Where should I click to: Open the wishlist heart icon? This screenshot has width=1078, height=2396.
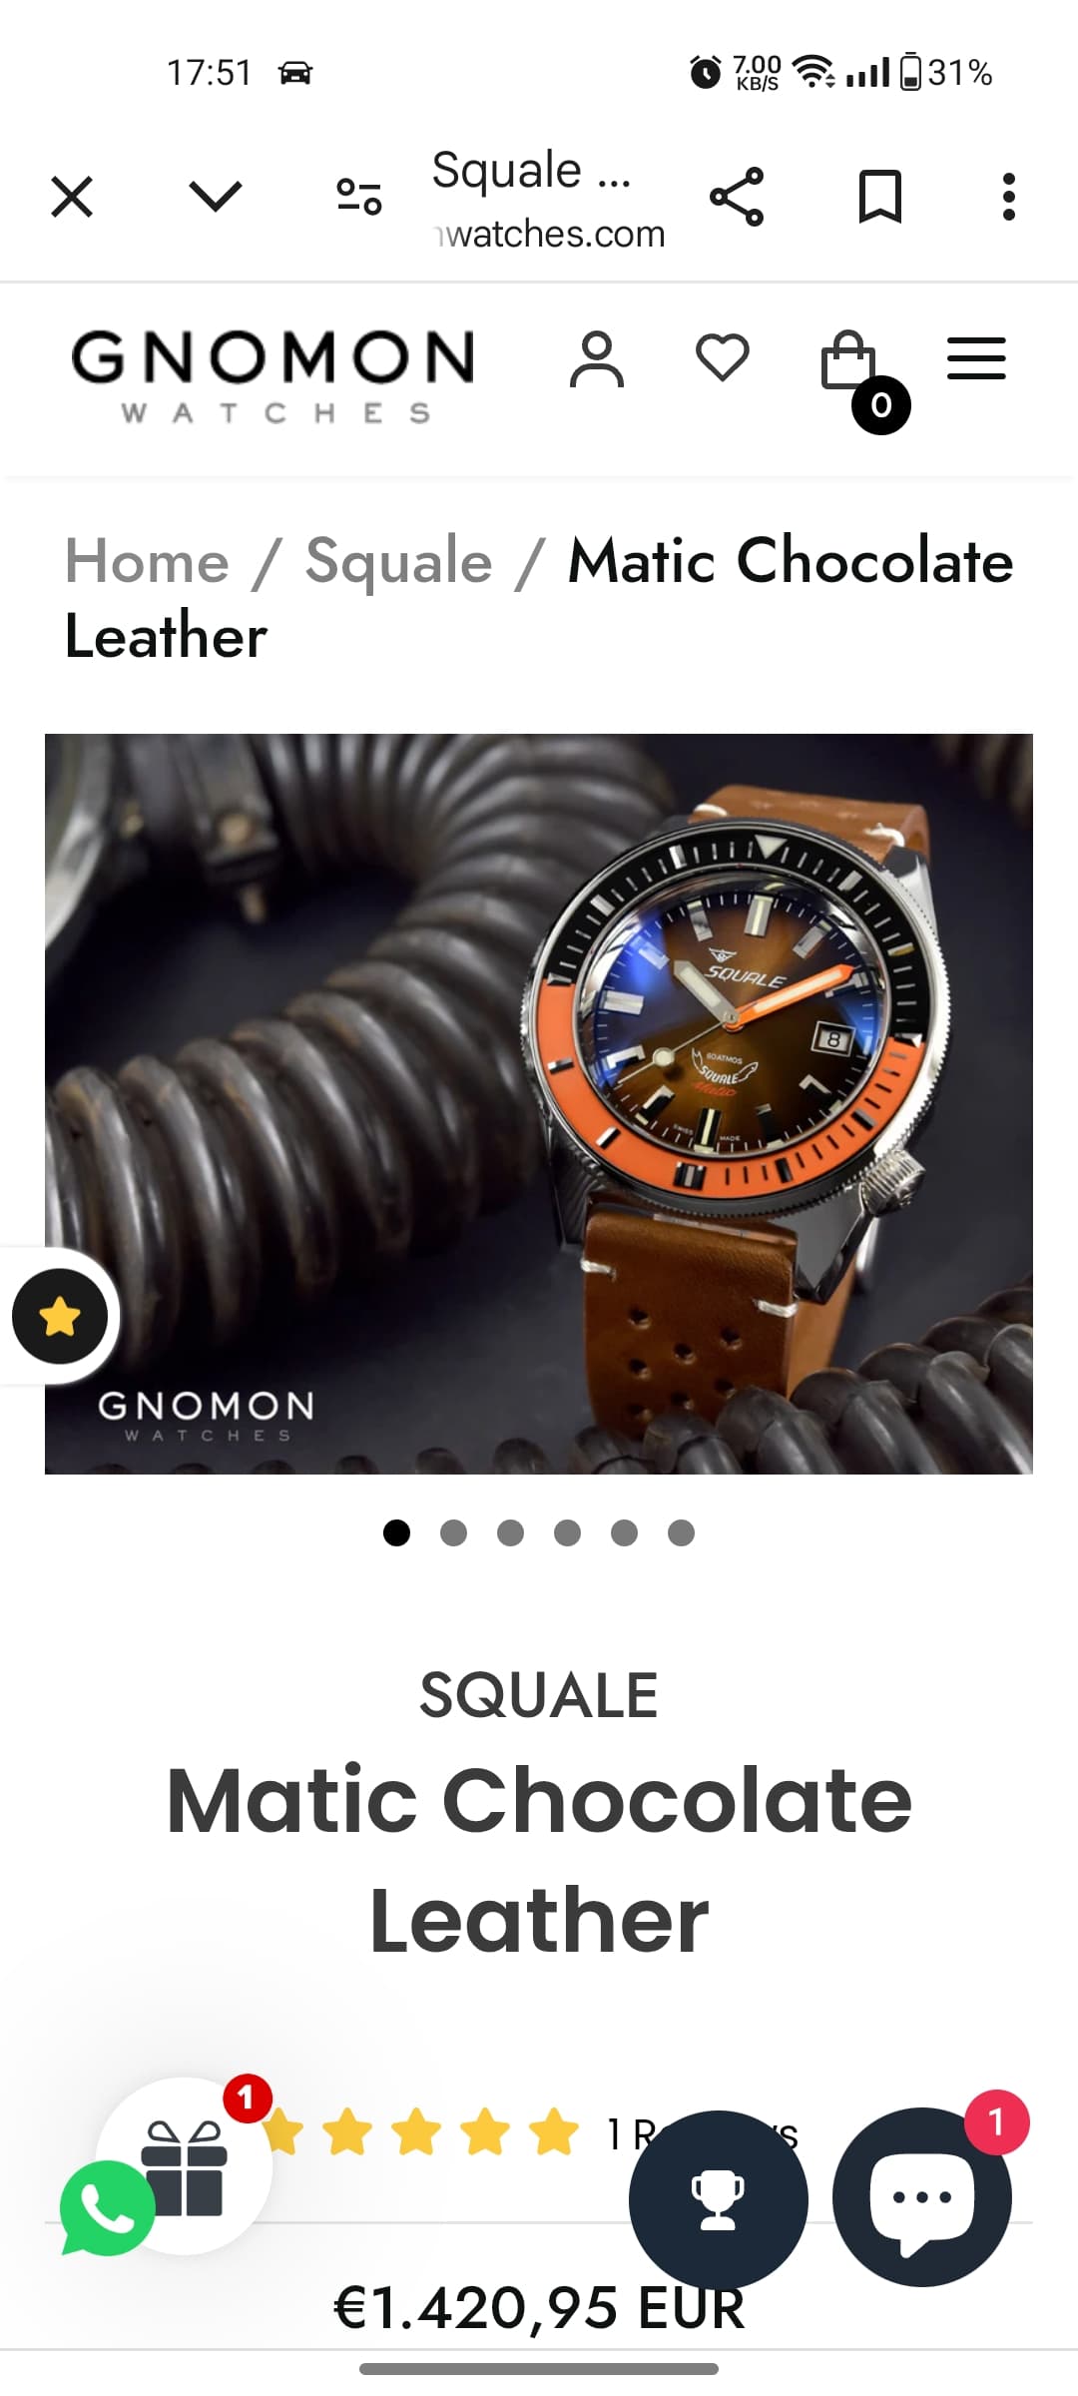click(723, 357)
